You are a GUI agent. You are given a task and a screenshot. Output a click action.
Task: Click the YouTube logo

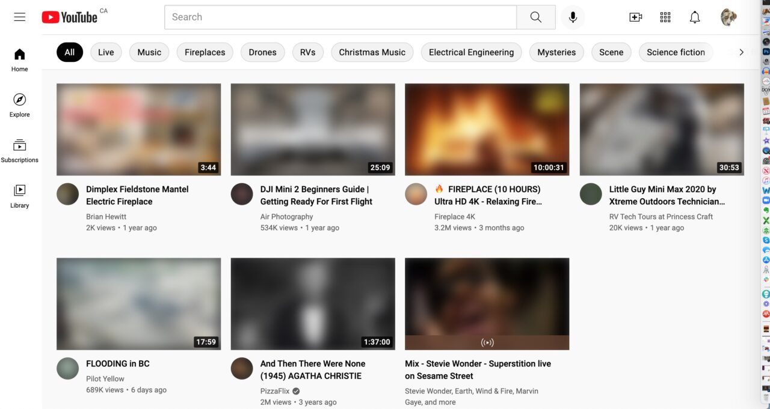[x=69, y=17]
